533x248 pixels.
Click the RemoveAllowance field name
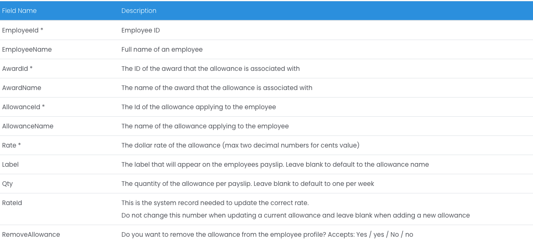[31, 235]
